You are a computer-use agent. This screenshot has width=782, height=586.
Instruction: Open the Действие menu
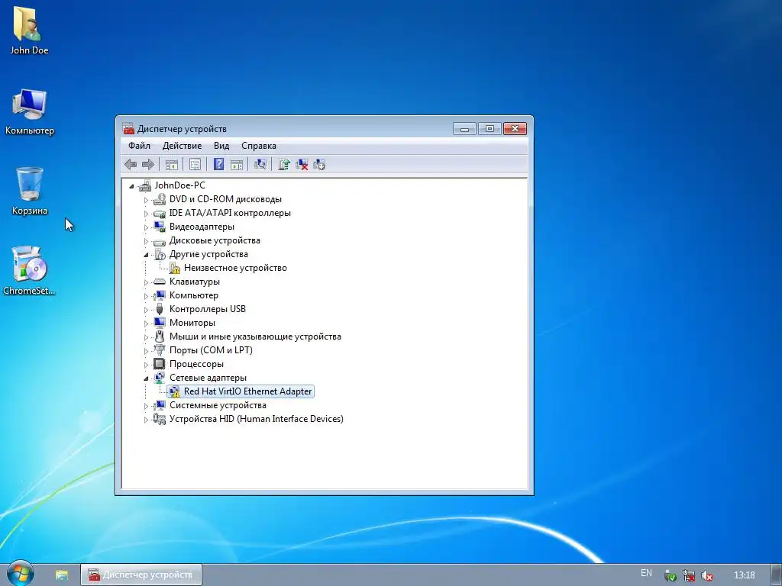coord(182,146)
